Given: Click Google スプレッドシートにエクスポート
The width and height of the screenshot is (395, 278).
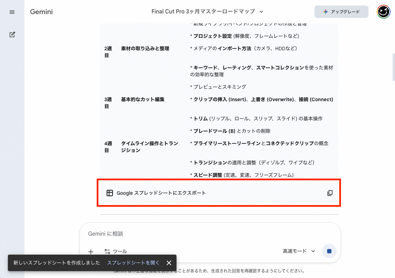Looking at the screenshot, I should (x=161, y=193).
